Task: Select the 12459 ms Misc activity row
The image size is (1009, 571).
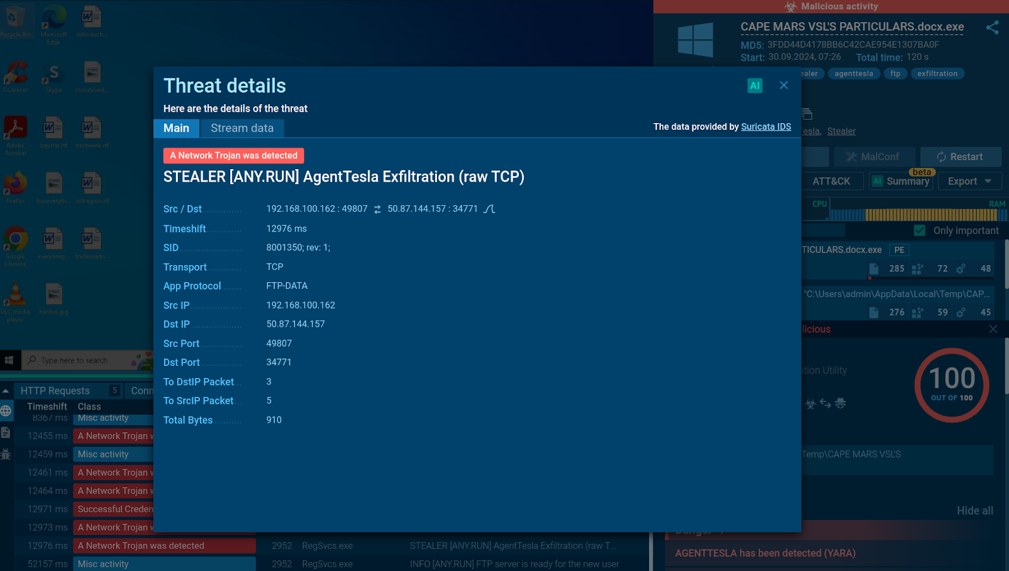Action: coord(85,454)
